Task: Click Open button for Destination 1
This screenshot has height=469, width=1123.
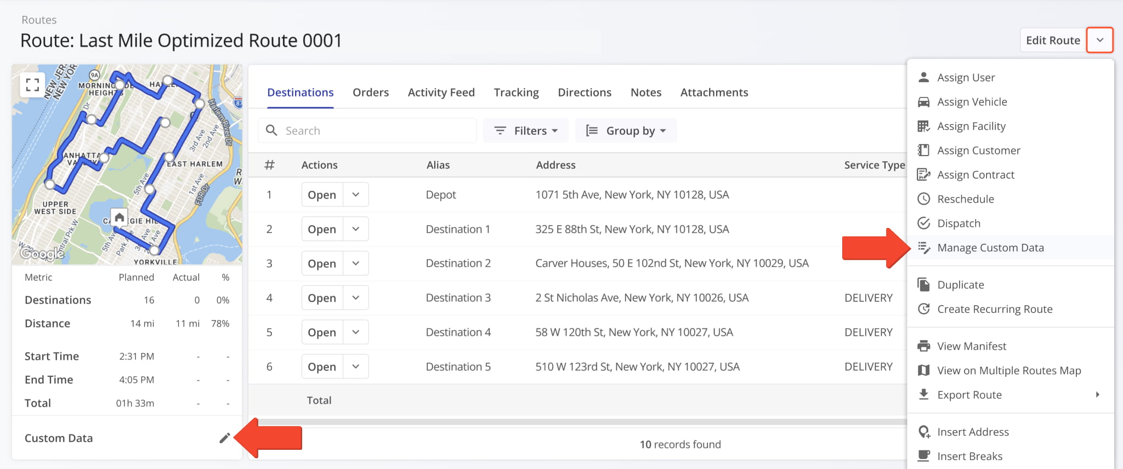Action: 322,229
